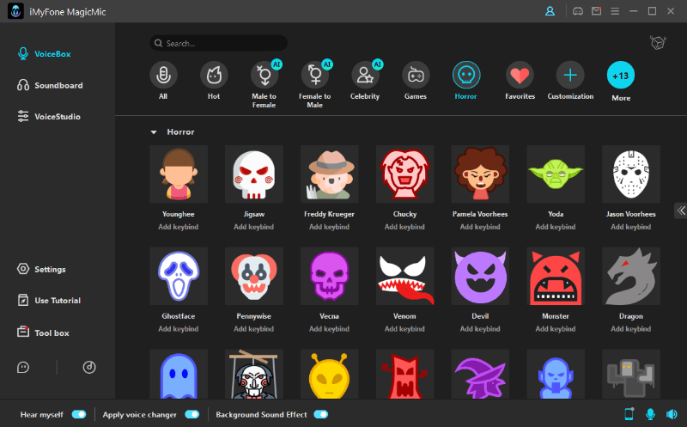Mute the speaker in bottom bar
Screen dimensions: 687x427
(x=672, y=414)
